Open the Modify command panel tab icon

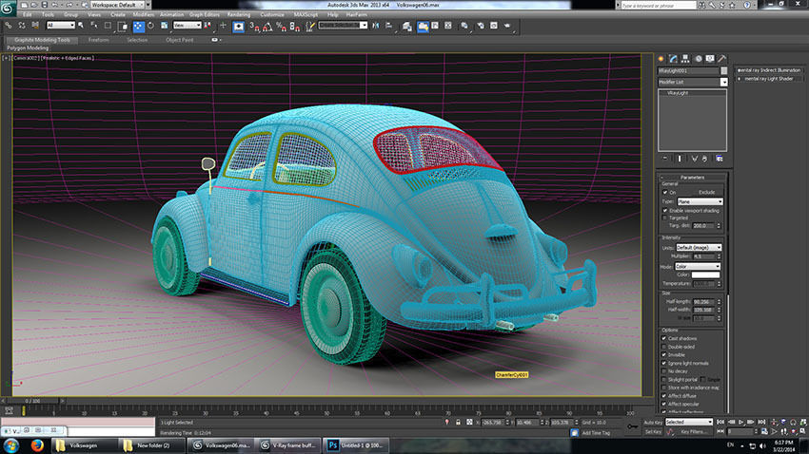(673, 59)
